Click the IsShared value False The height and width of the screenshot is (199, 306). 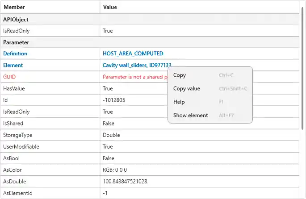pos(109,124)
